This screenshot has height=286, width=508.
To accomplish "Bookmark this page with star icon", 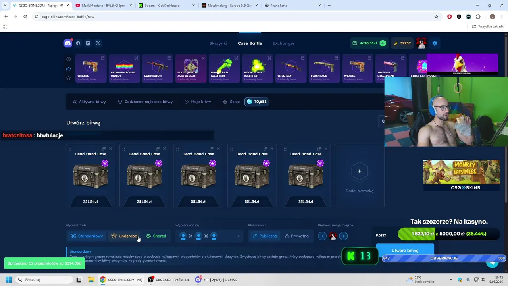I will [436, 17].
